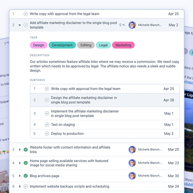Open 'Blog archives page' task title

click(x=45, y=176)
